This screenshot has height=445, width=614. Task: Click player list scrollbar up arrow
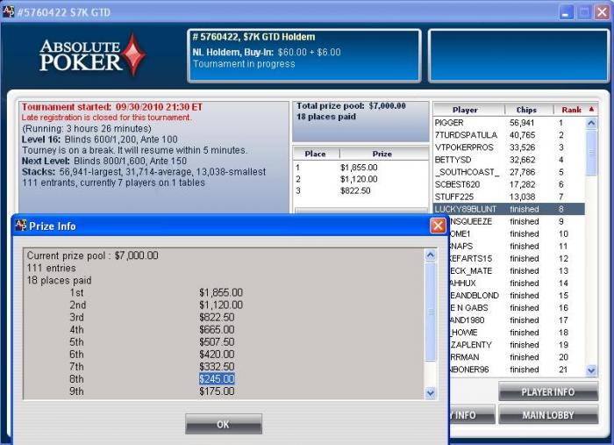[591, 123]
